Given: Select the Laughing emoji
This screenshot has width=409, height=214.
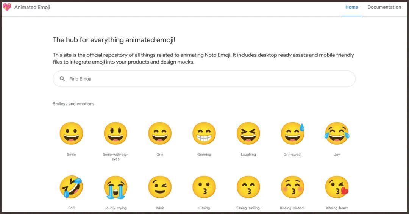Looking at the screenshot, I should click(x=248, y=133).
